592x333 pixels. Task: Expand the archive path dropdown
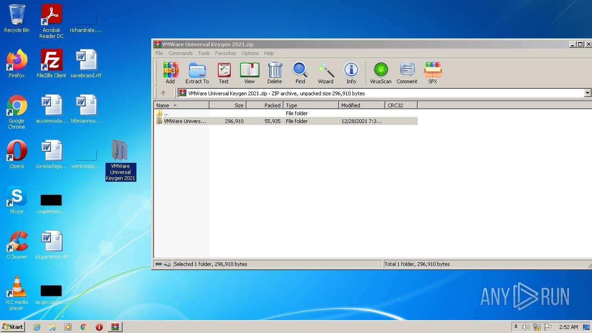pos(587,93)
